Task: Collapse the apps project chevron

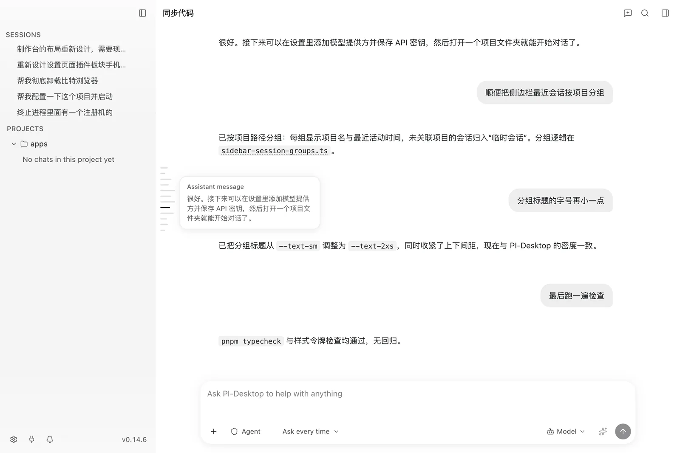Action: [14, 144]
